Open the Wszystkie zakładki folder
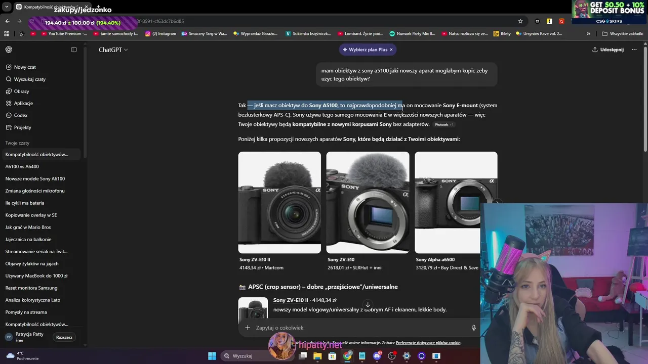This screenshot has width=648, height=364. click(x=623, y=34)
